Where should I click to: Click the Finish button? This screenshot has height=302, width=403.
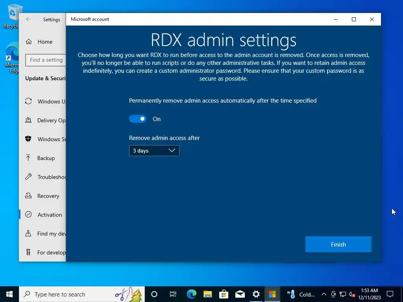click(338, 244)
